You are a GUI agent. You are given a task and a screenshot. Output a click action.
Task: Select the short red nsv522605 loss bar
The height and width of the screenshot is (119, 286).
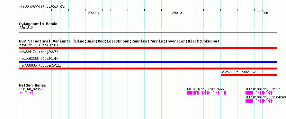[x=249, y=75]
